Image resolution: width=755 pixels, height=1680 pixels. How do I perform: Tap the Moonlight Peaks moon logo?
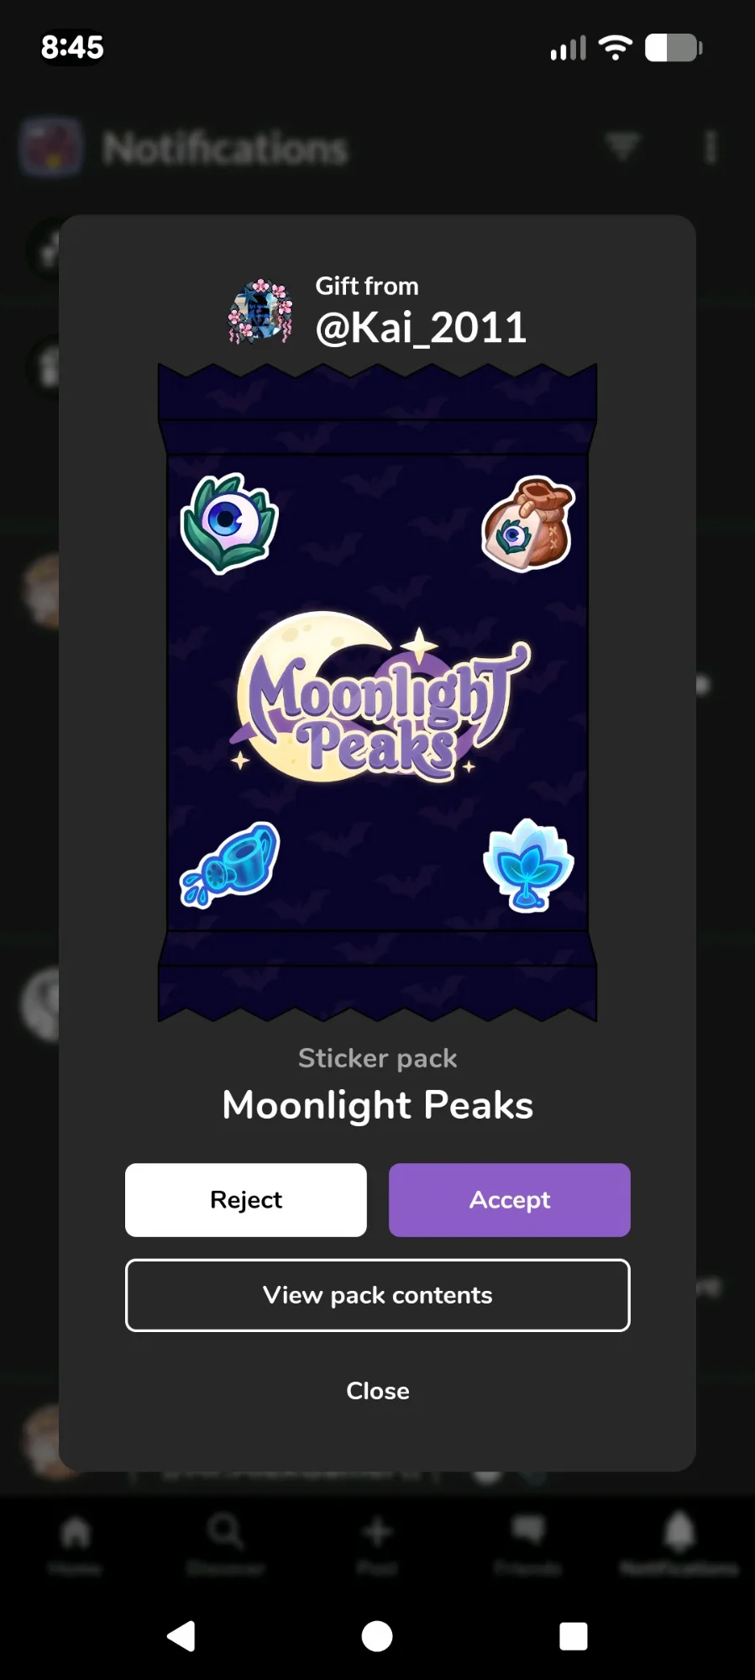pos(379,699)
